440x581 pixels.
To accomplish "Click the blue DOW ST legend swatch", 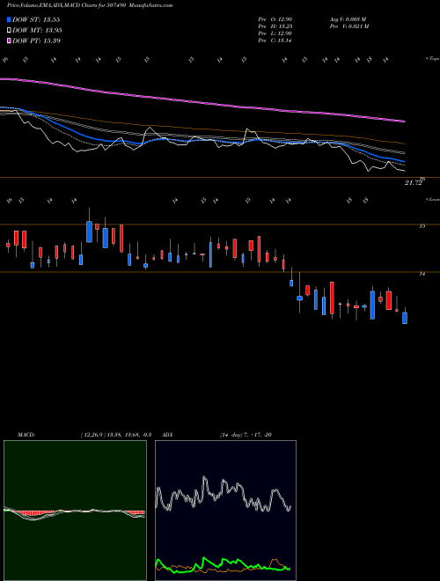I will point(9,19).
